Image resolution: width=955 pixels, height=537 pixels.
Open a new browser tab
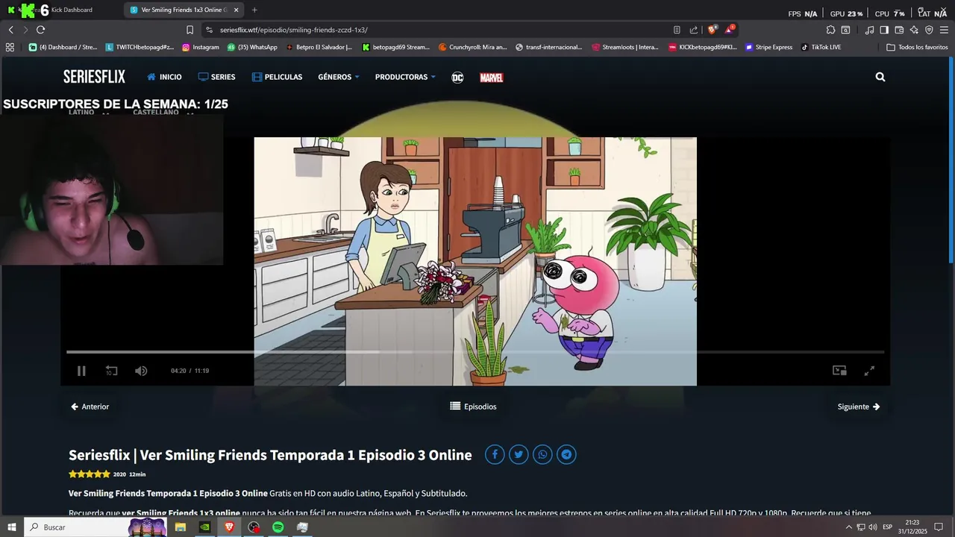click(254, 10)
